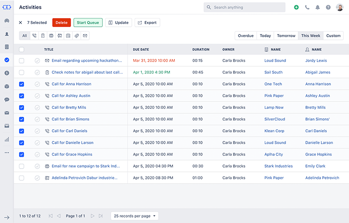The width and height of the screenshot is (349, 223).
Task: Click the Start Queue button
Action: tap(88, 23)
